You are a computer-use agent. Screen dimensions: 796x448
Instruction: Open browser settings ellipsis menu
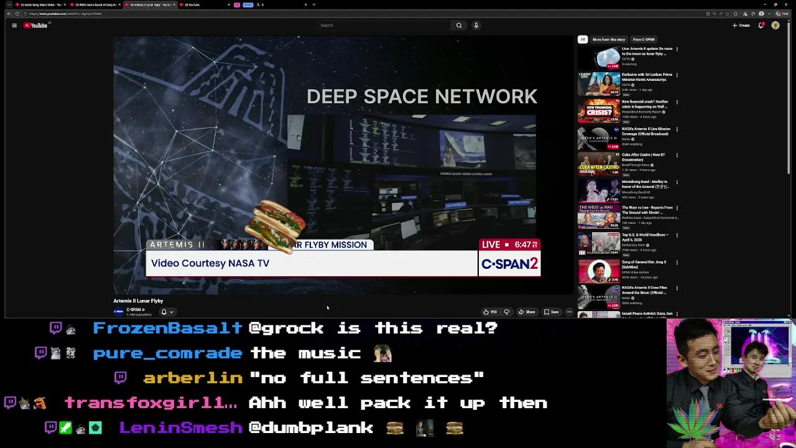coord(769,14)
